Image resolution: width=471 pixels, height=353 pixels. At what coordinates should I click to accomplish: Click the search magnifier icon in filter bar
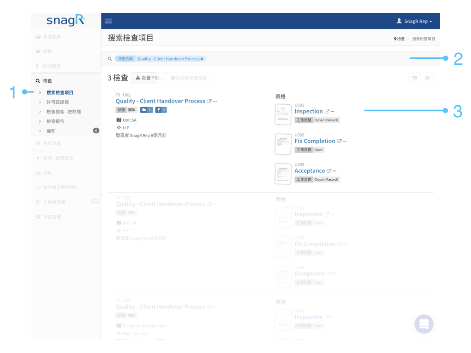tap(109, 59)
